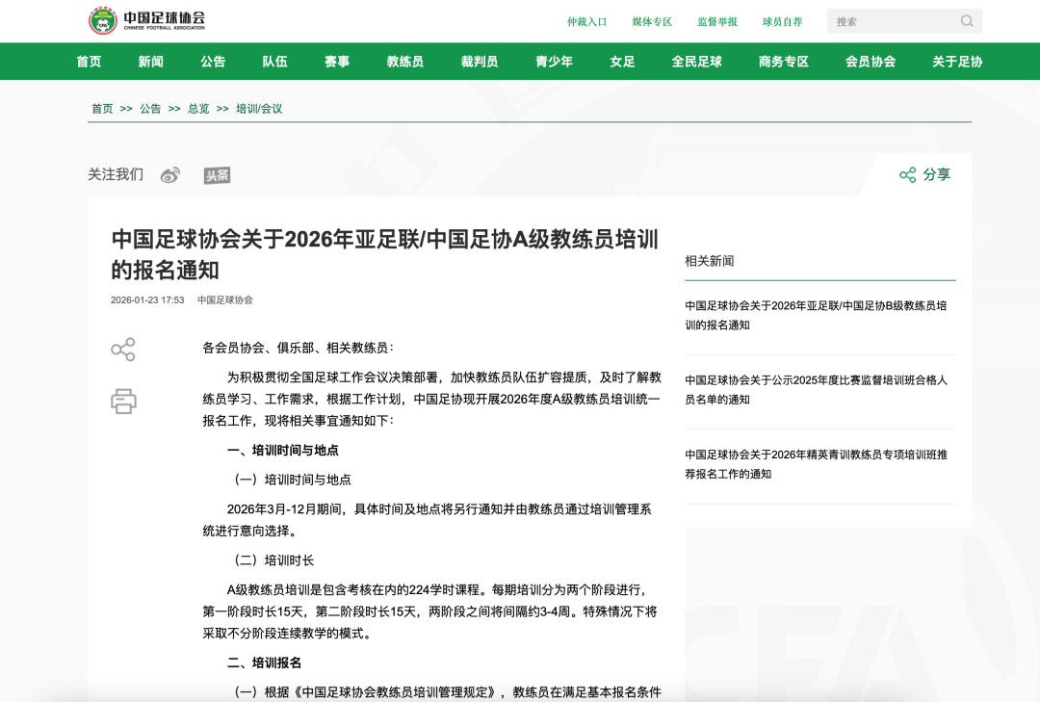Visit the 球员自荐 link

pyautogui.click(x=782, y=21)
